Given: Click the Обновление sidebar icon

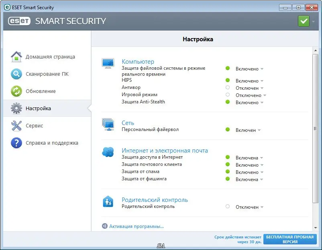Looking at the screenshot, I should tap(16, 91).
